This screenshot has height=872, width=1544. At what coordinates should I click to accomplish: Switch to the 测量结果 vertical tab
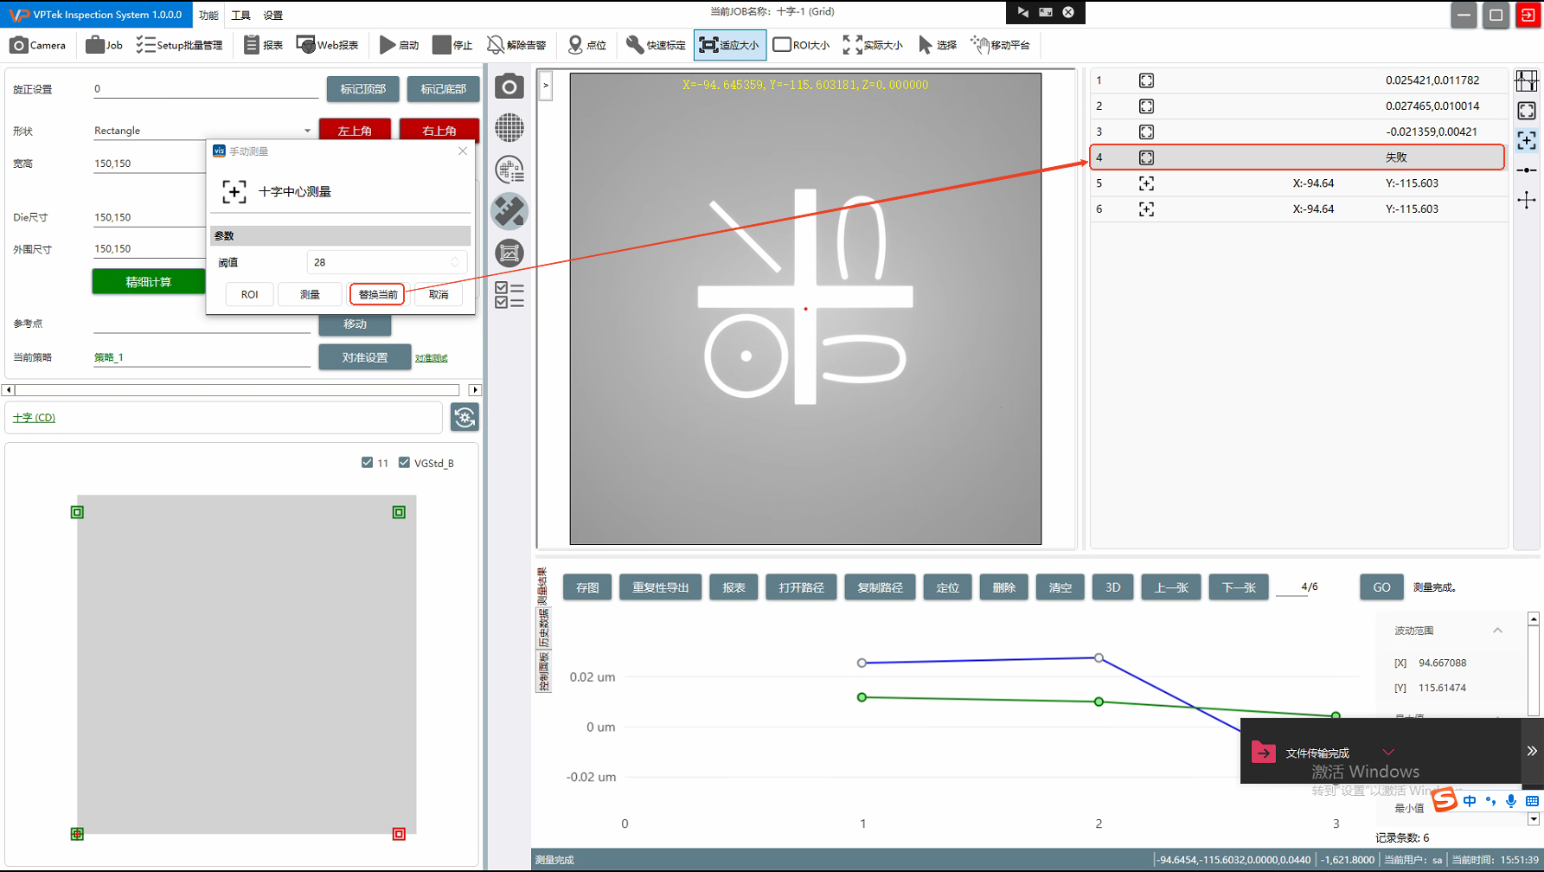click(x=543, y=587)
